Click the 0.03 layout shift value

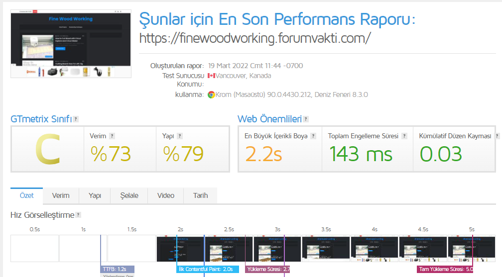(441, 154)
